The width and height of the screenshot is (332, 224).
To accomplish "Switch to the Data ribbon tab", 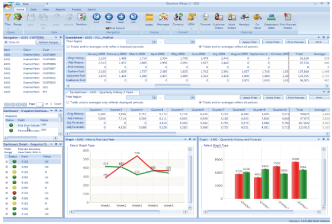I will point(33,9).
